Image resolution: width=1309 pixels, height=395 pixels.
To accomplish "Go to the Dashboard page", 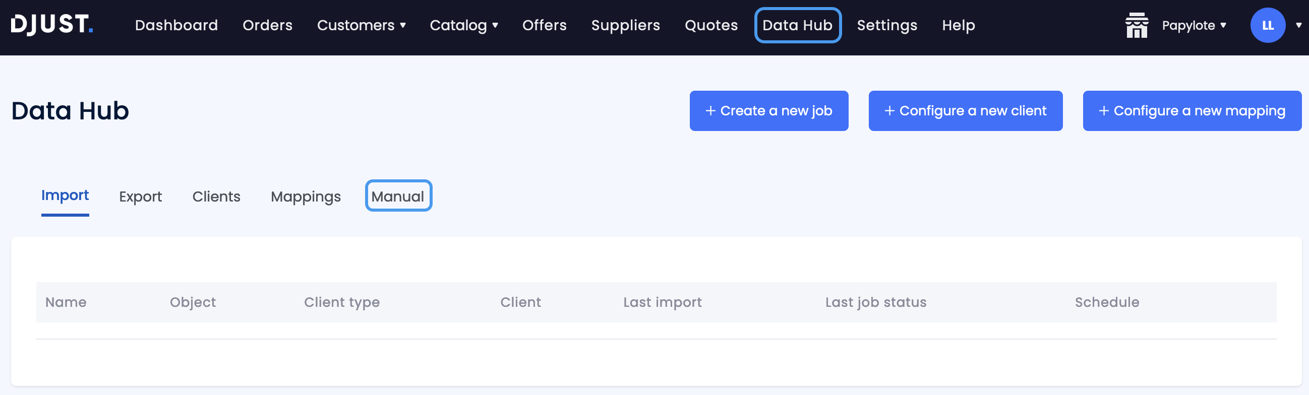I will pyautogui.click(x=176, y=25).
